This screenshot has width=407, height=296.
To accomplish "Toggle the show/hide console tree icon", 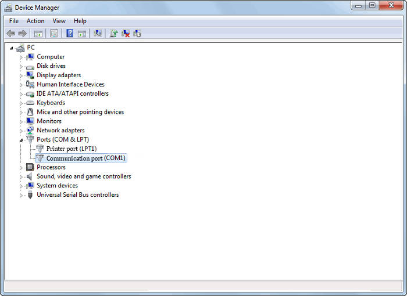I will coord(38,34).
